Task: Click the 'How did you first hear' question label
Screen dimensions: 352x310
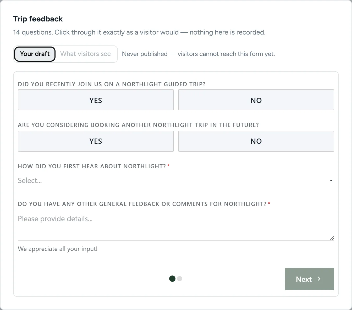Action: coord(92,166)
